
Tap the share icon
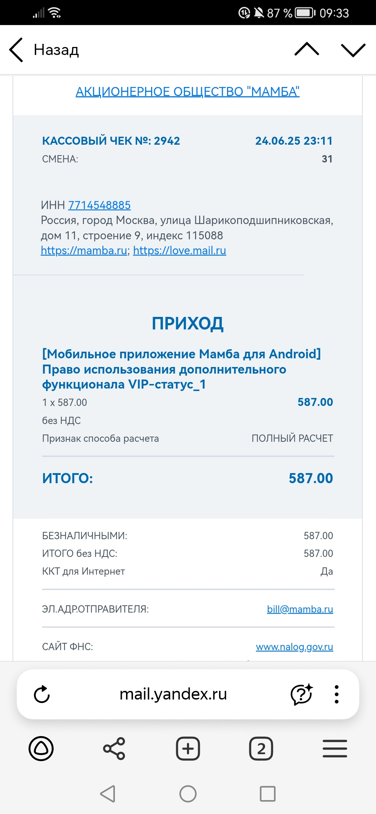point(114,749)
